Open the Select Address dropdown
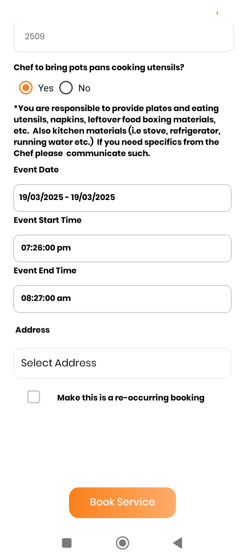The image size is (245, 559). 122,363
